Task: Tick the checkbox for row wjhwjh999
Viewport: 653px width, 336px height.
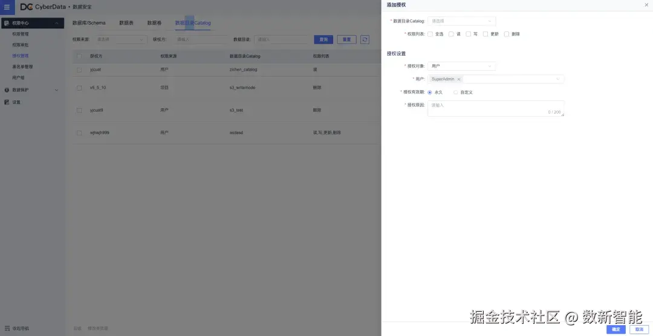Action: tap(79, 133)
